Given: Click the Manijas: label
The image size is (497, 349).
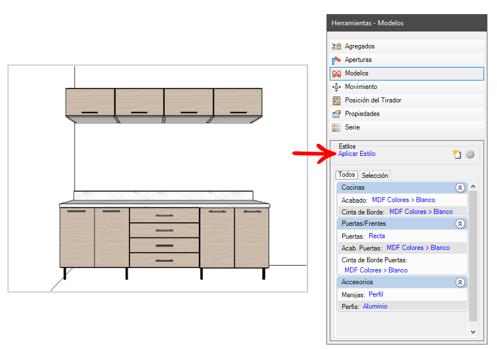Looking at the screenshot, I should click(x=353, y=295).
